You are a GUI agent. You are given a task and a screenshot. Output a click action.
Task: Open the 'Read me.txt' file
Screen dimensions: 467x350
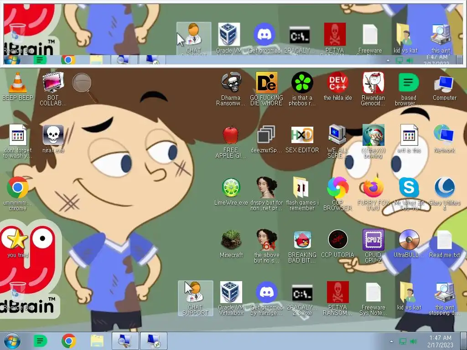point(444,243)
